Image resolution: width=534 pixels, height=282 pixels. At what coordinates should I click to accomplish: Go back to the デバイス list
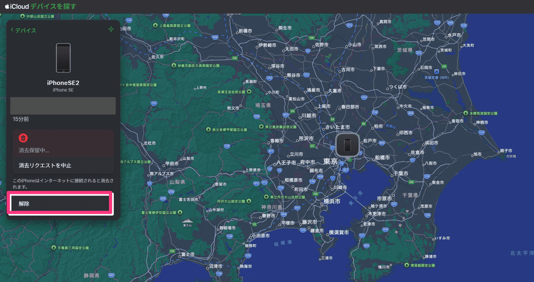coord(23,30)
